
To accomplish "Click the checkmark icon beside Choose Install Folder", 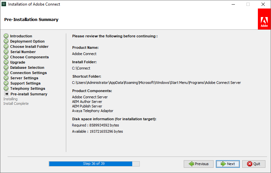I will [x=6, y=47].
